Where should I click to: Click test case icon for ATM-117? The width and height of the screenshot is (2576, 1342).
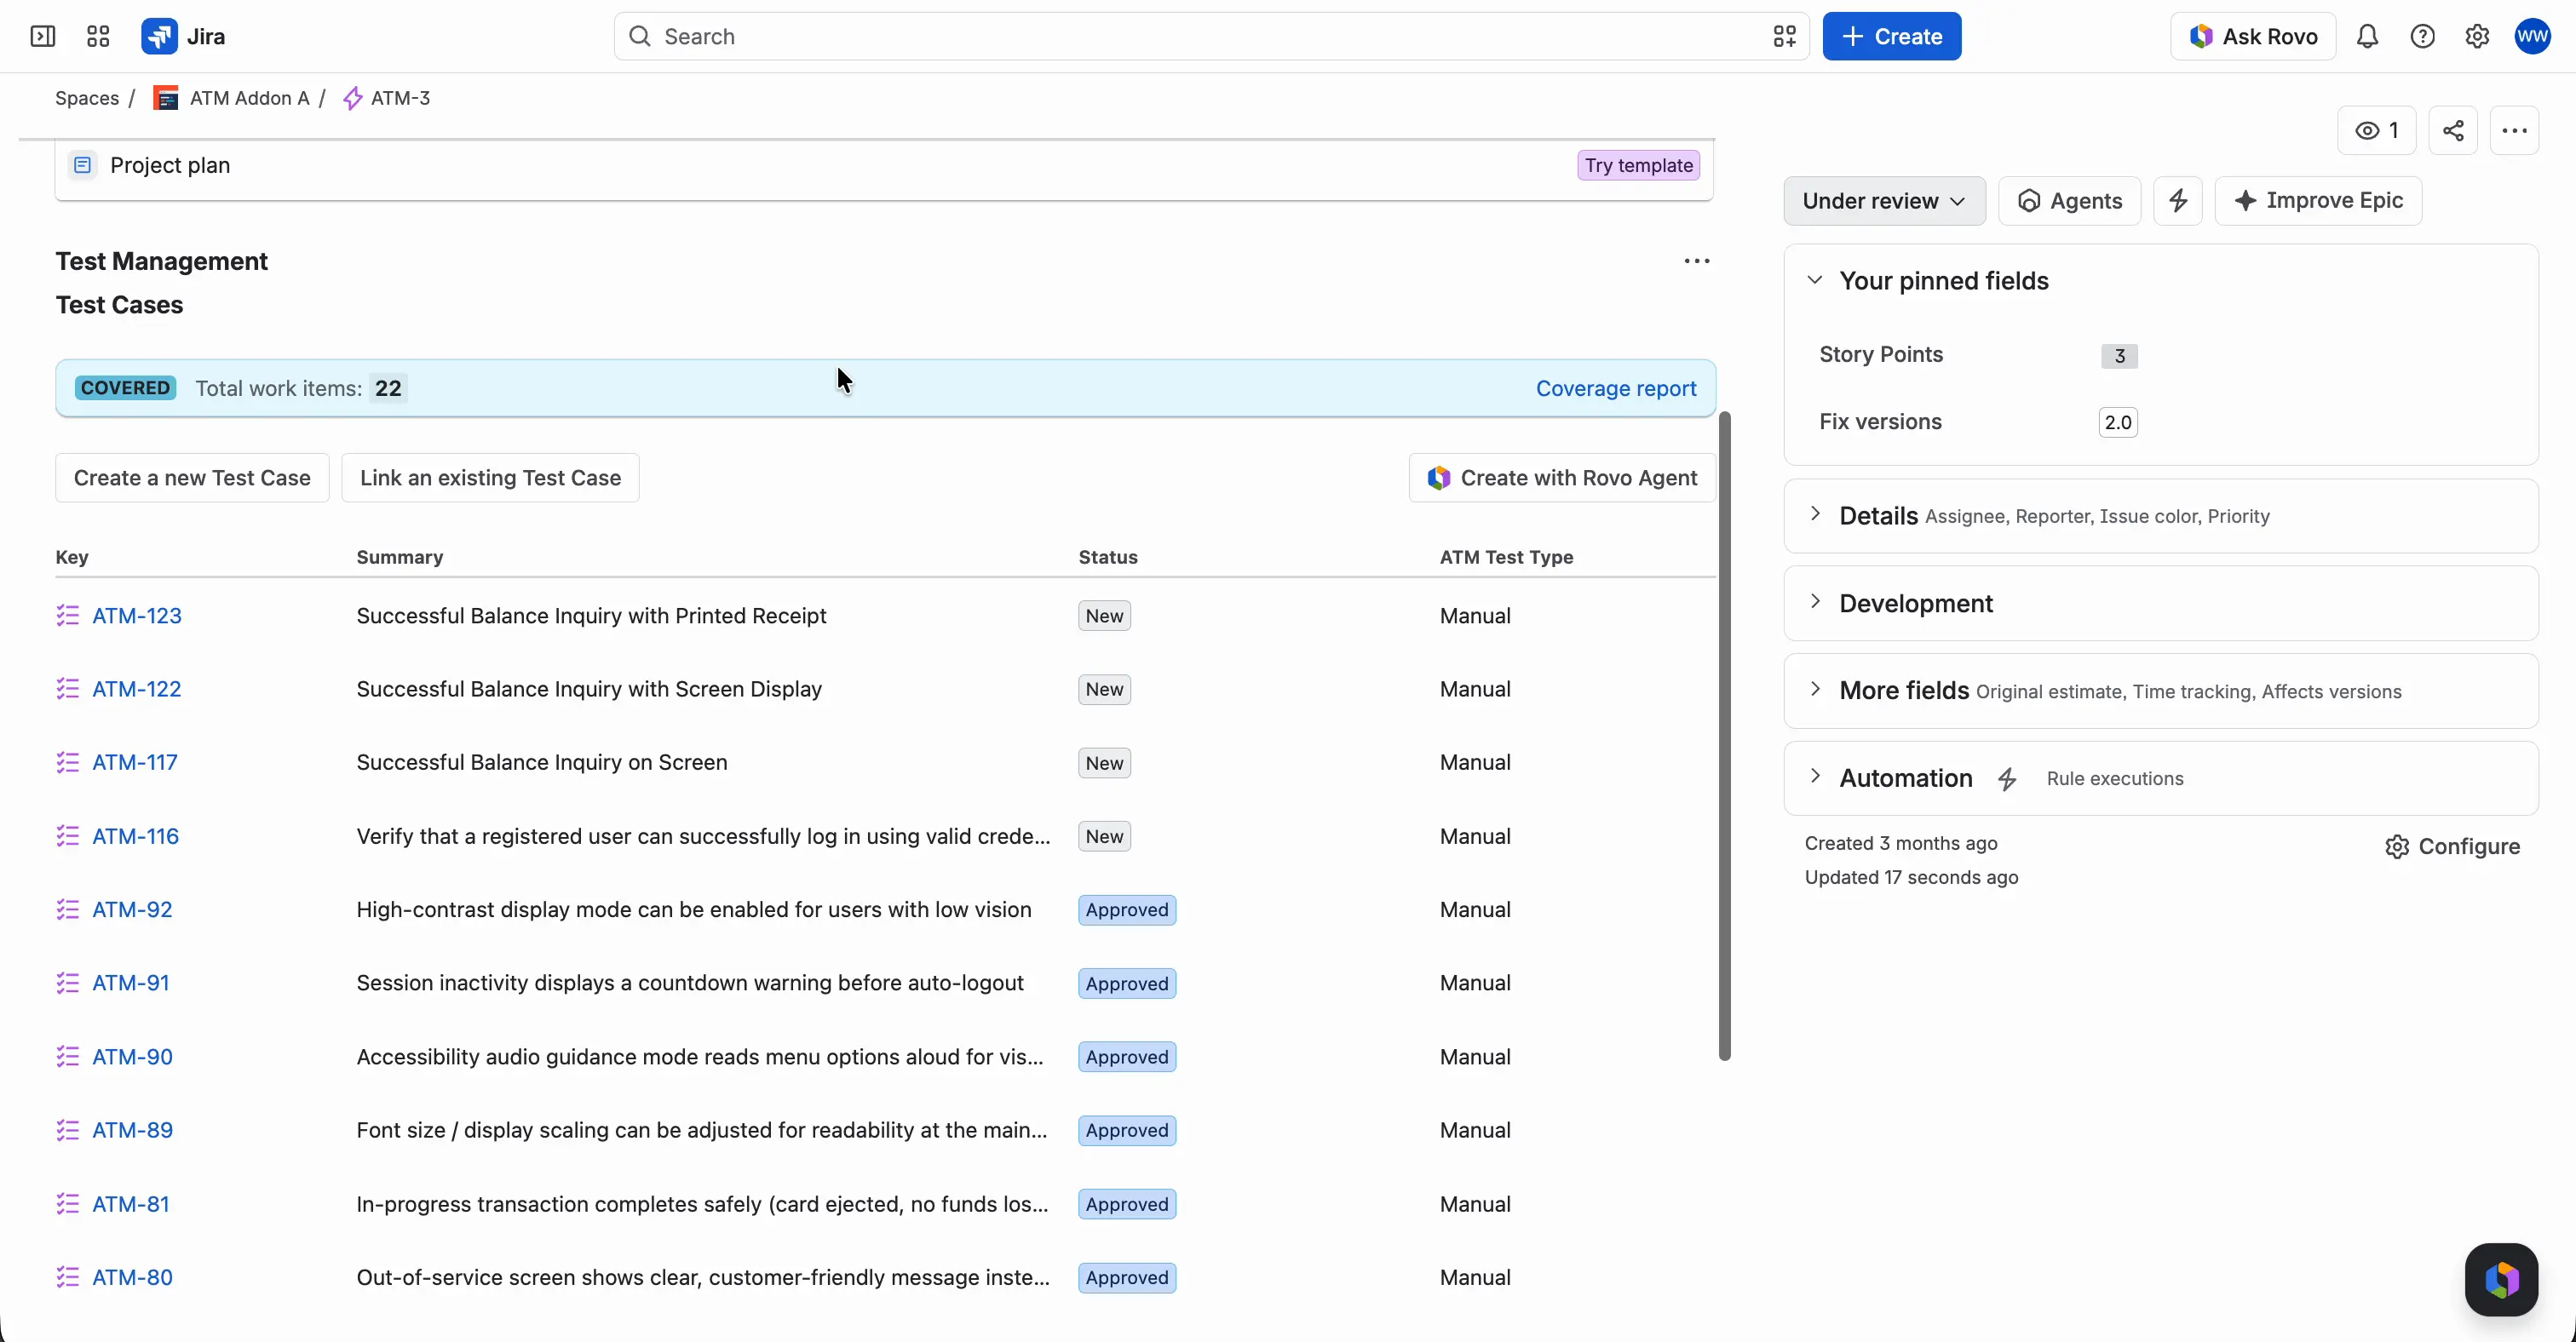(x=67, y=762)
